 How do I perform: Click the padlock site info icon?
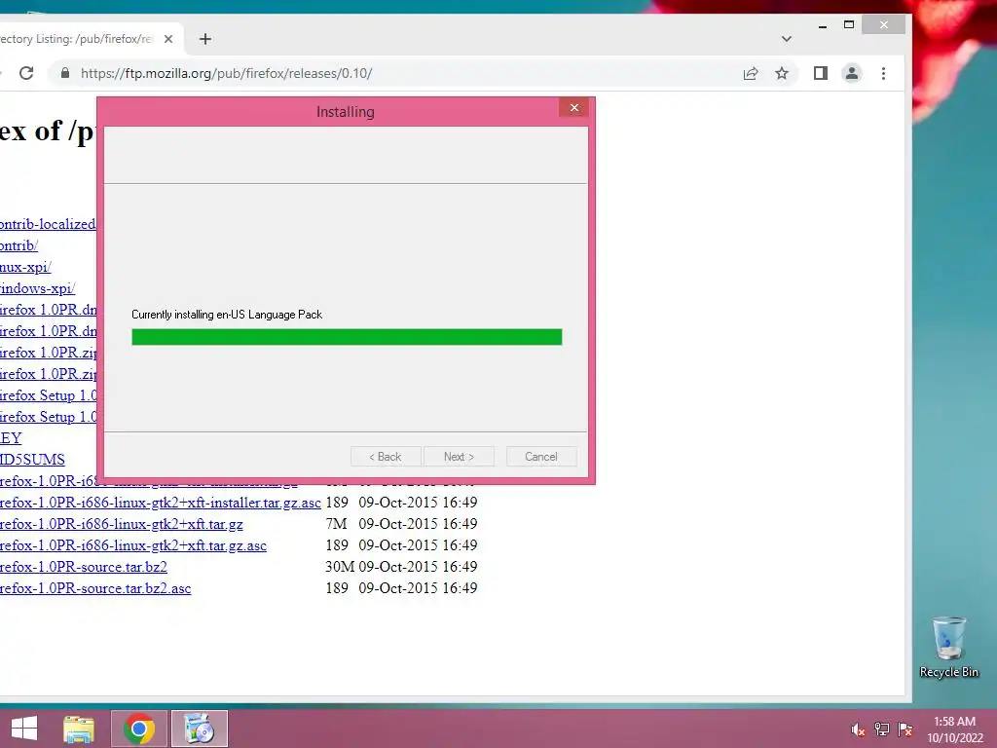[64, 73]
